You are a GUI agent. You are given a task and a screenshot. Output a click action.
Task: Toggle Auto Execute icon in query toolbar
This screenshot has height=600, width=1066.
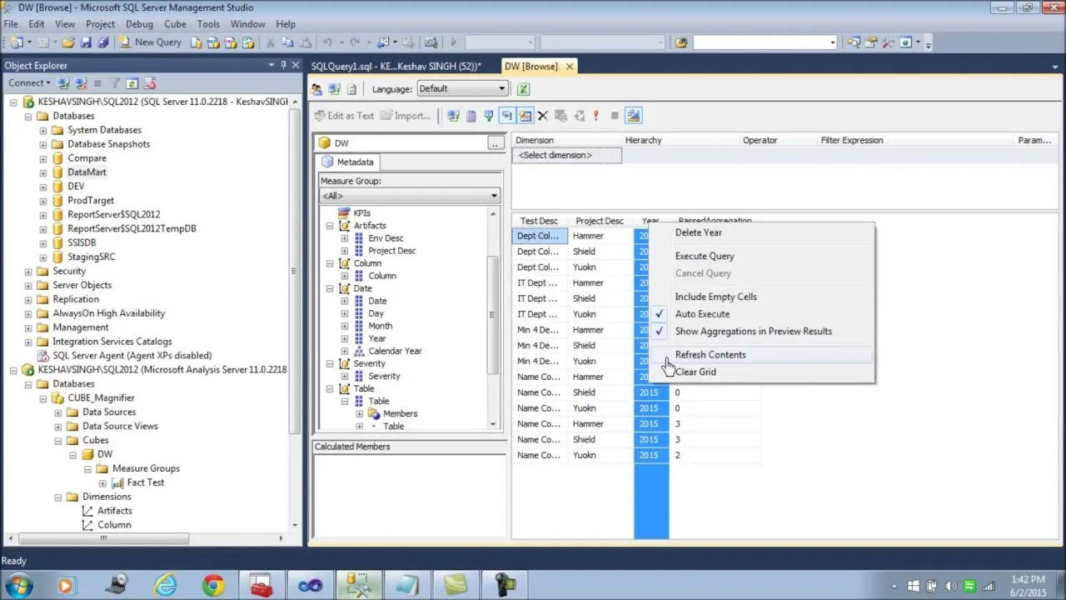coord(506,116)
